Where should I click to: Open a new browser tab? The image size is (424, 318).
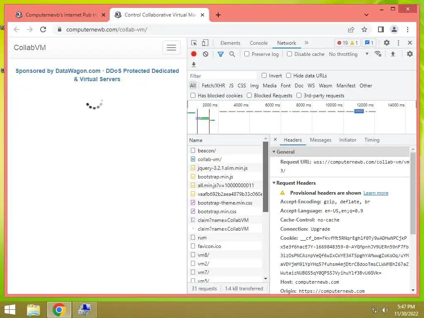218,15
